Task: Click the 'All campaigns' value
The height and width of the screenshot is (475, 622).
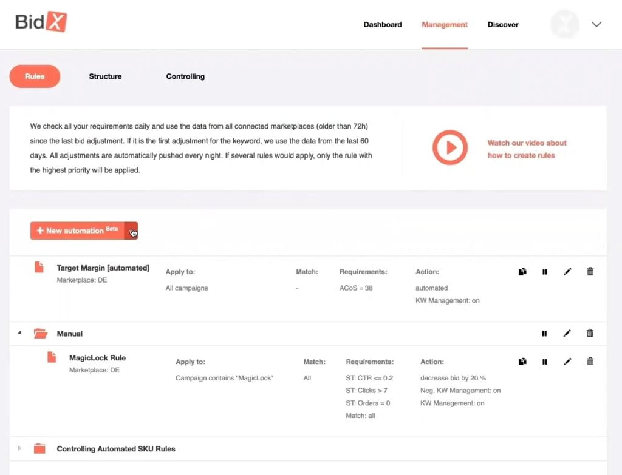Action: [187, 288]
